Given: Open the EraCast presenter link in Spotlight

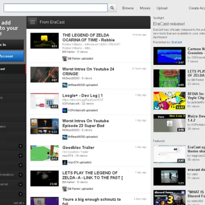Looking at the screenshot, I should point(176,42).
